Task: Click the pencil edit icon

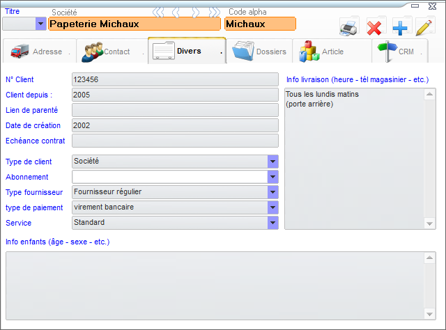Action: click(424, 28)
